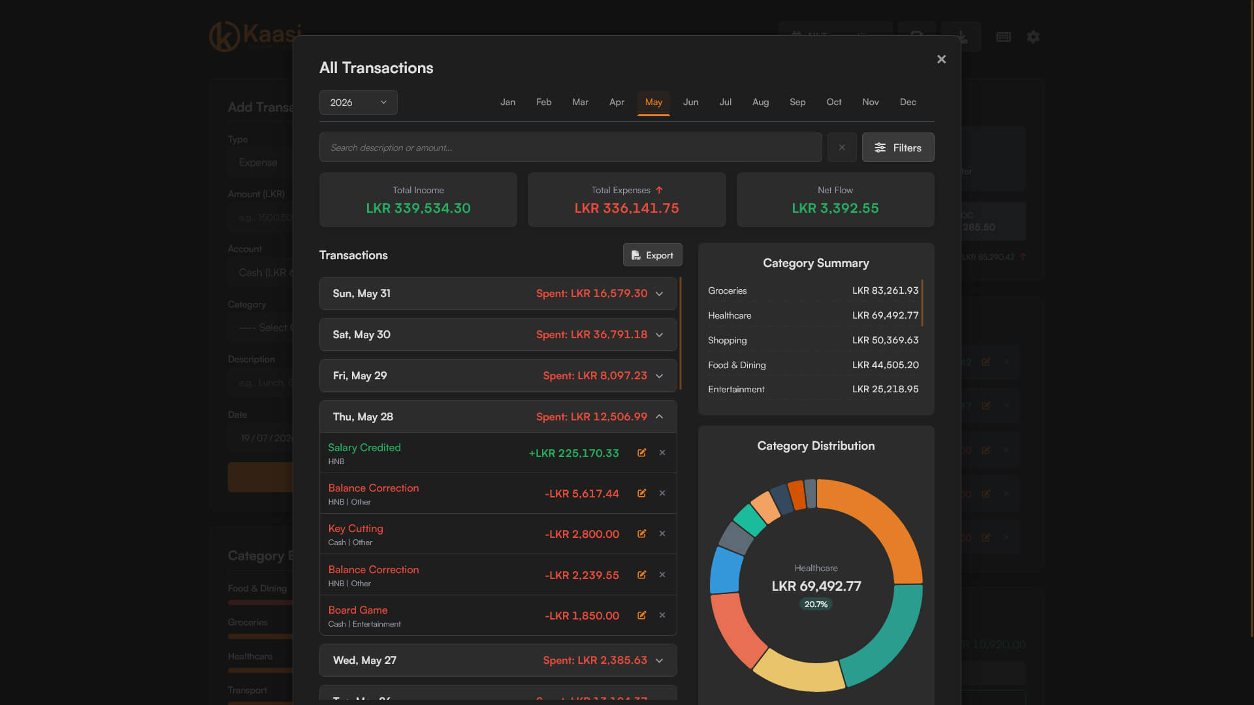The width and height of the screenshot is (1254, 705).
Task: Close the All Transactions dialog
Action: pos(941,59)
